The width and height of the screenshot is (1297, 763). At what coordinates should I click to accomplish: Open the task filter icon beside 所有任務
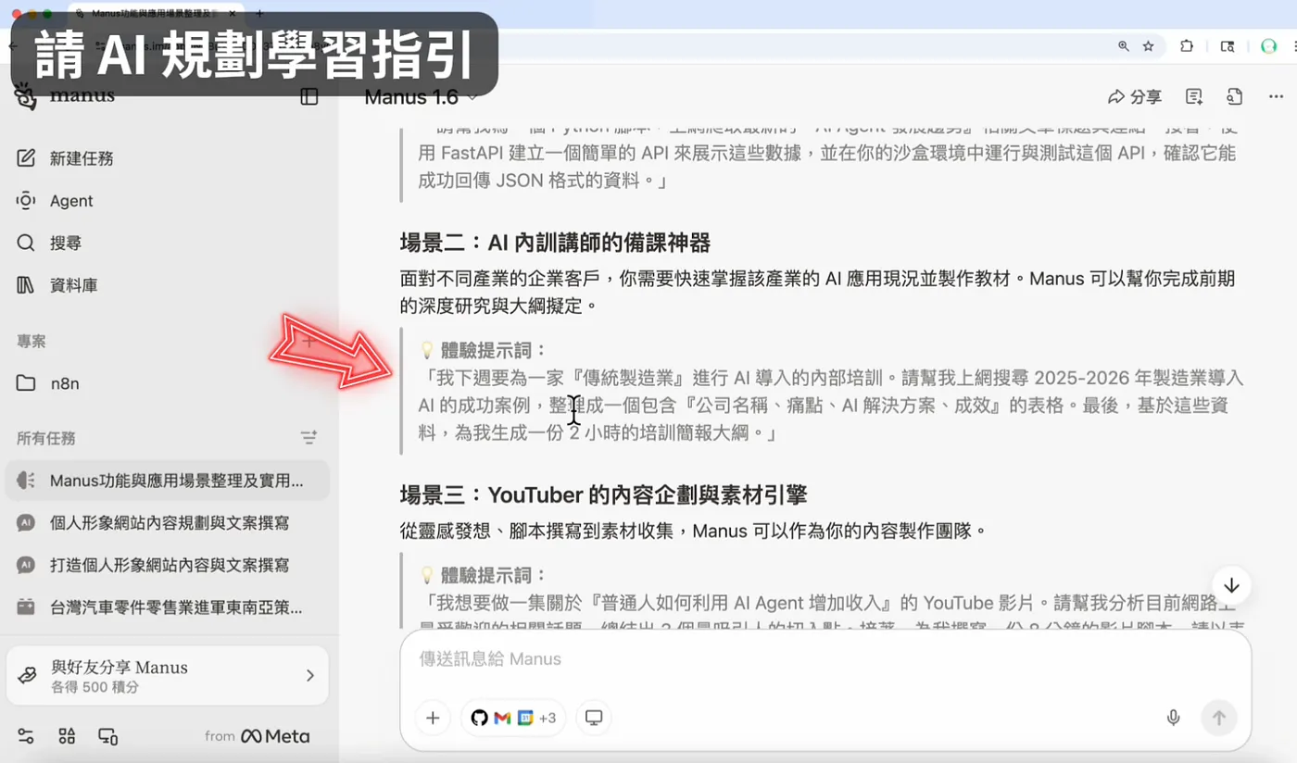[x=309, y=437]
